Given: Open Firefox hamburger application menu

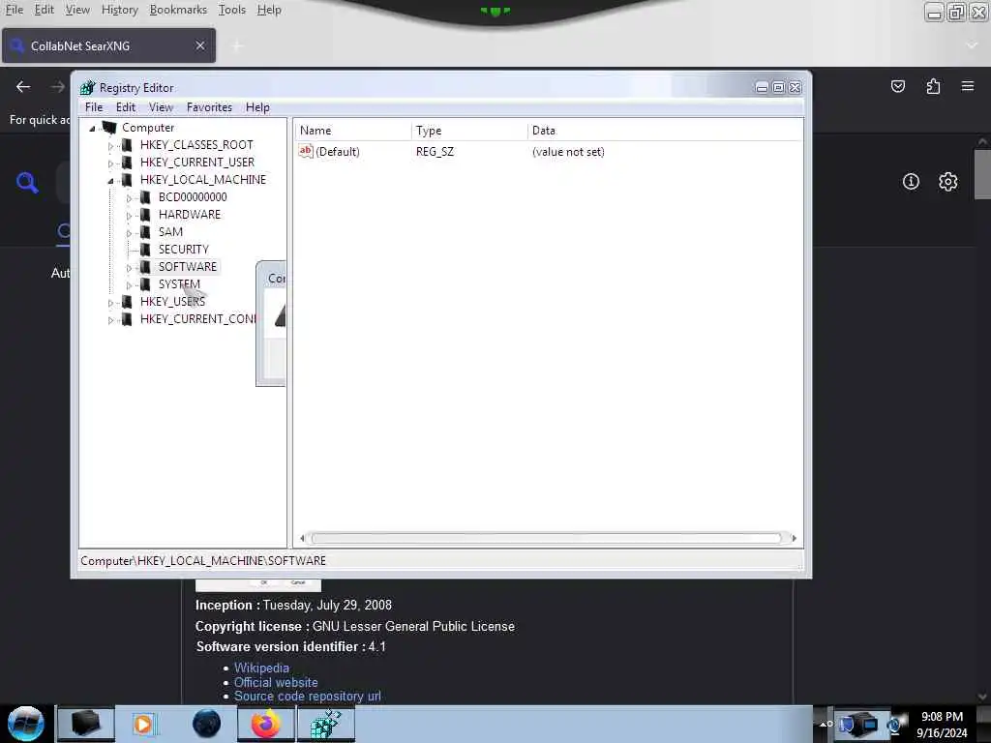Looking at the screenshot, I should point(968,86).
